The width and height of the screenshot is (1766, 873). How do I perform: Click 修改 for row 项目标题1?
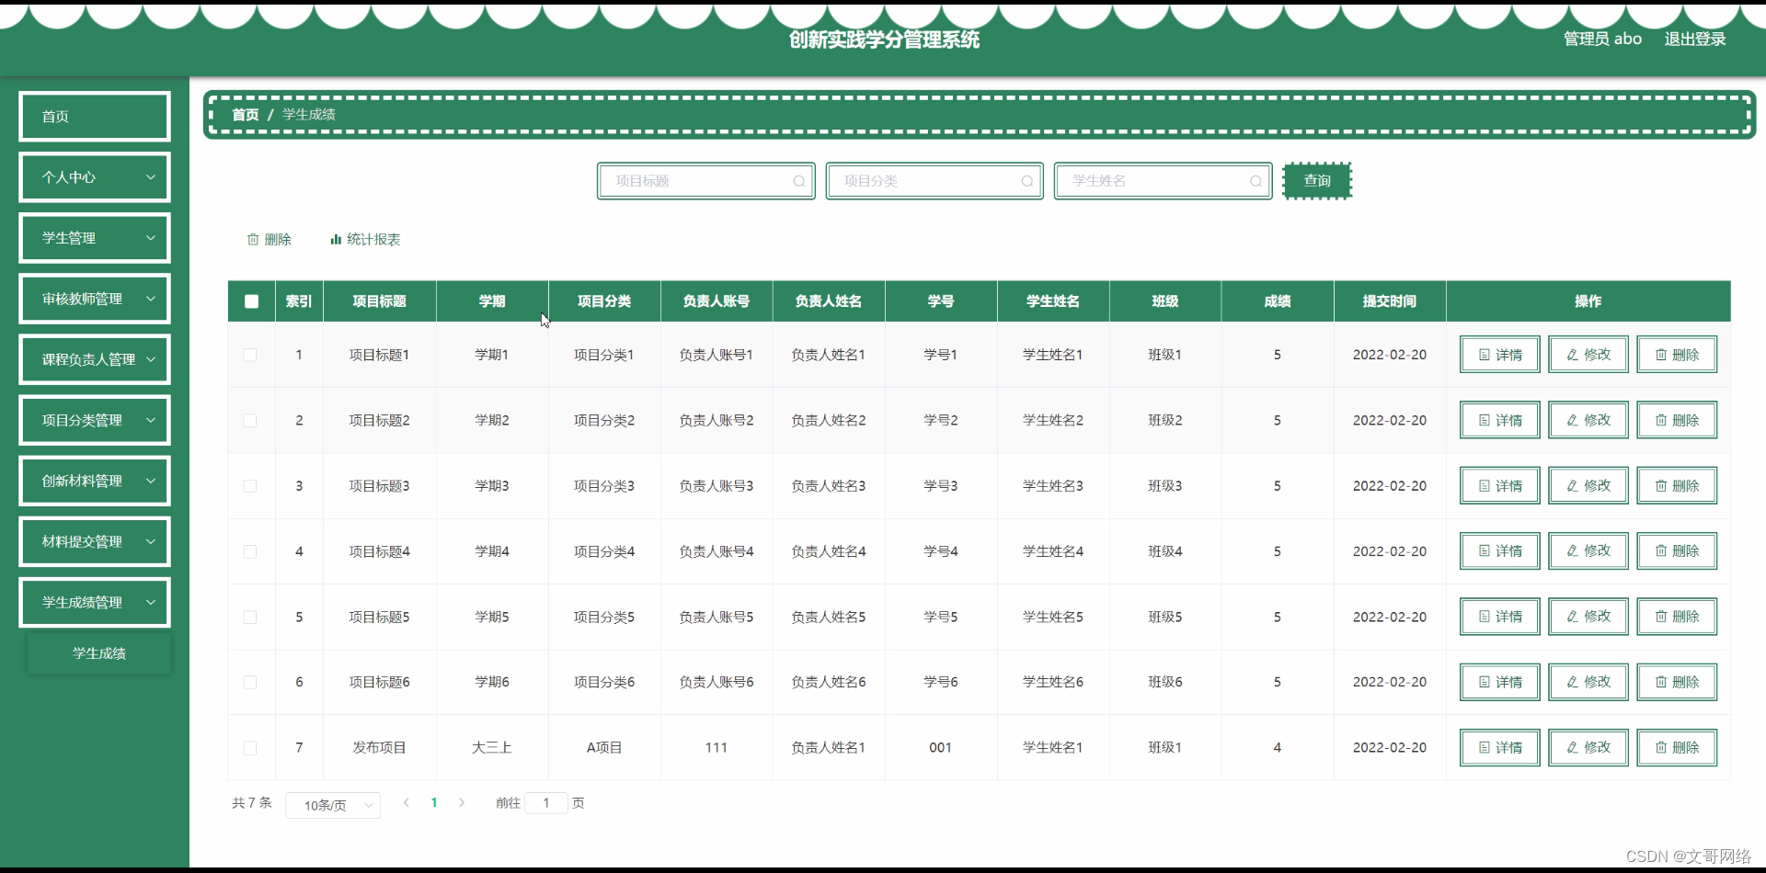(1588, 355)
